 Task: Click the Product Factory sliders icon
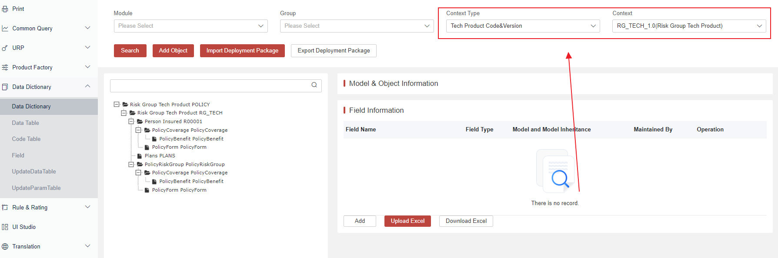tap(5, 67)
